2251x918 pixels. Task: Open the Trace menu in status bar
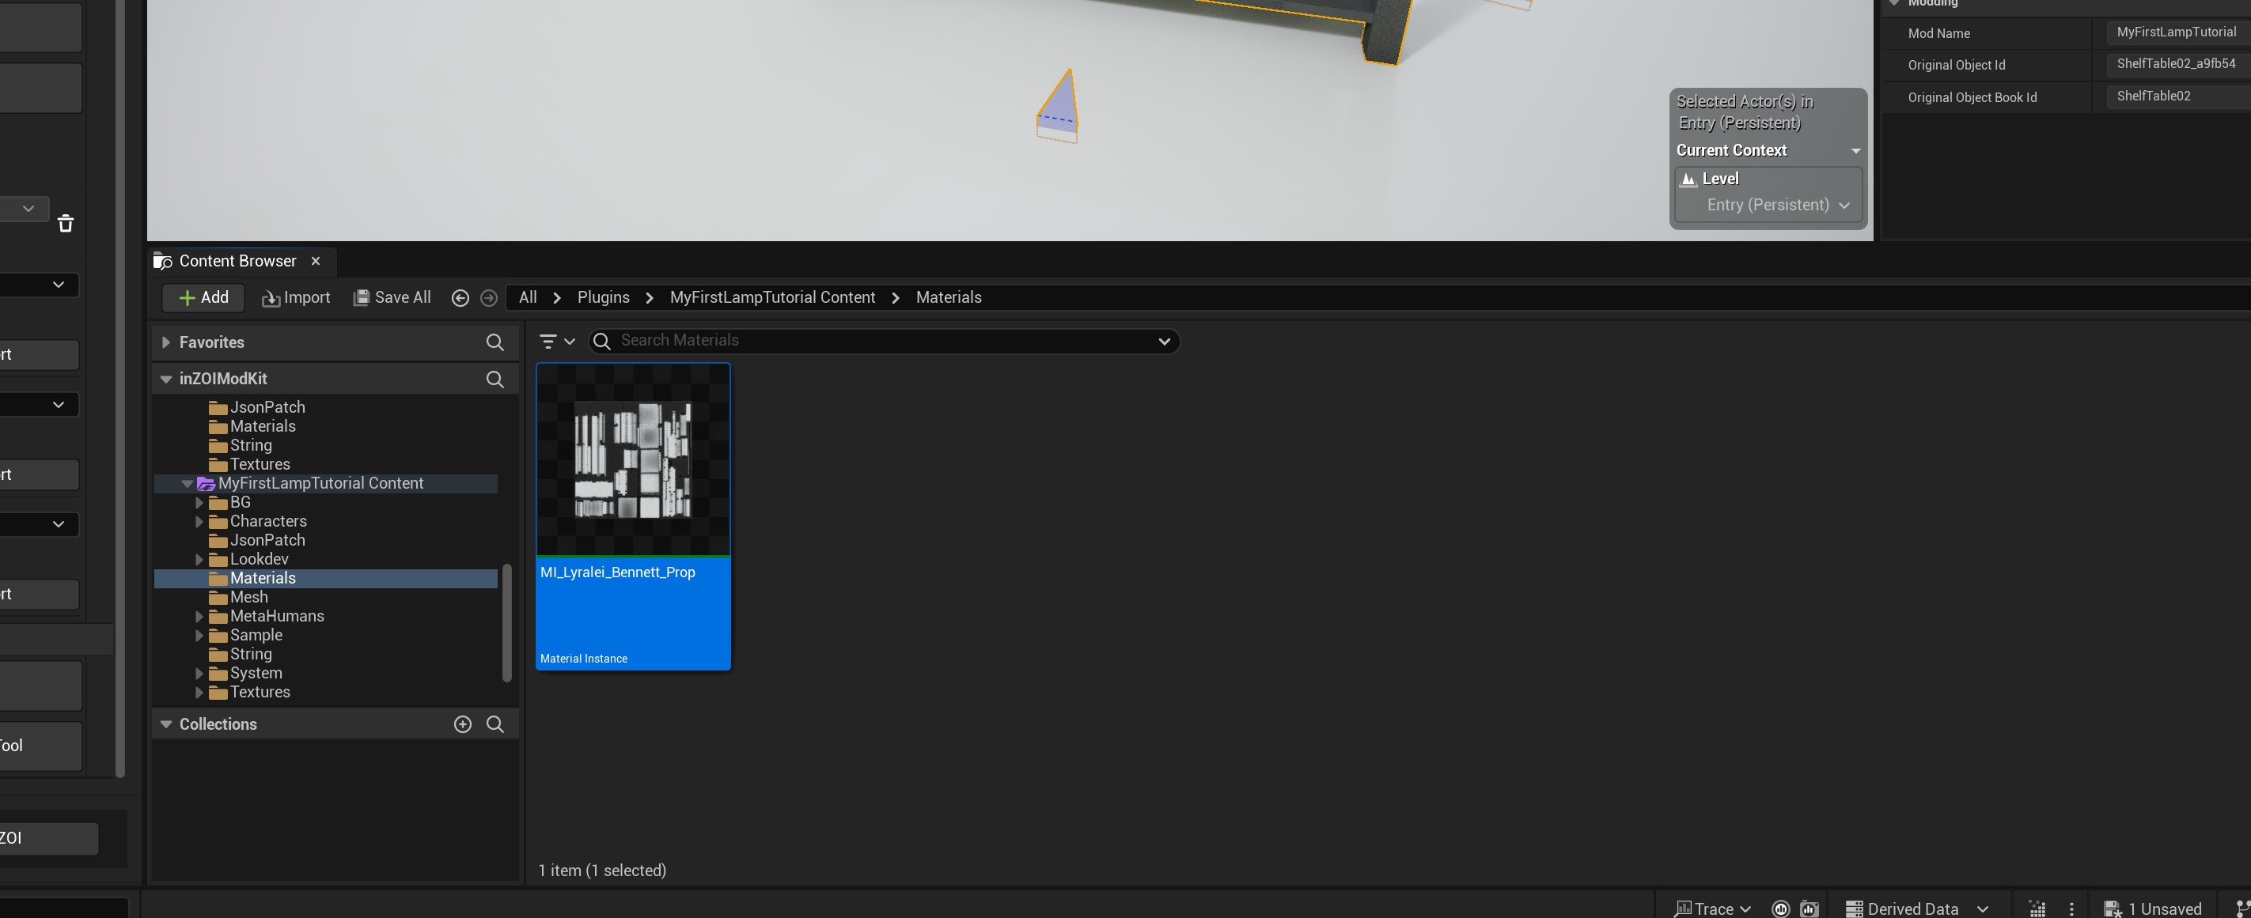point(1713,909)
